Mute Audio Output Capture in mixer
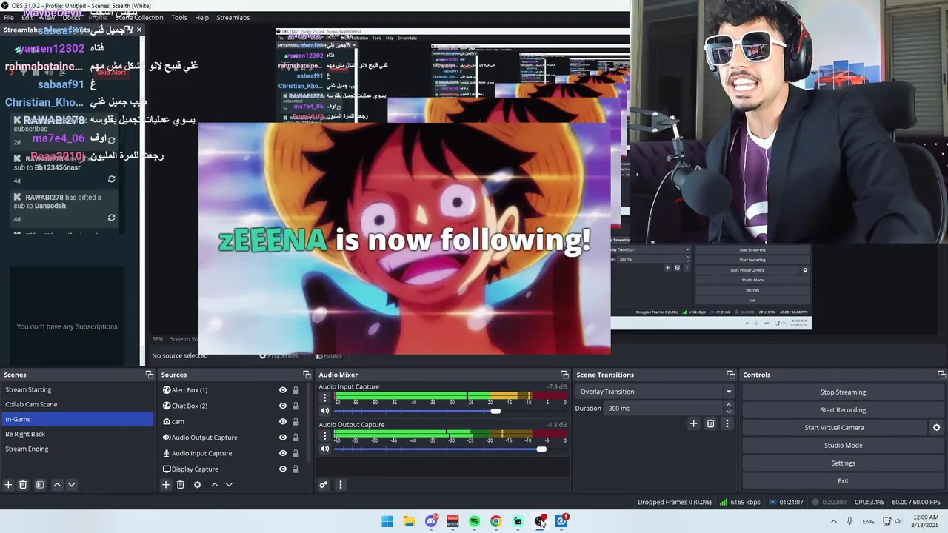The image size is (948, 533). (324, 449)
